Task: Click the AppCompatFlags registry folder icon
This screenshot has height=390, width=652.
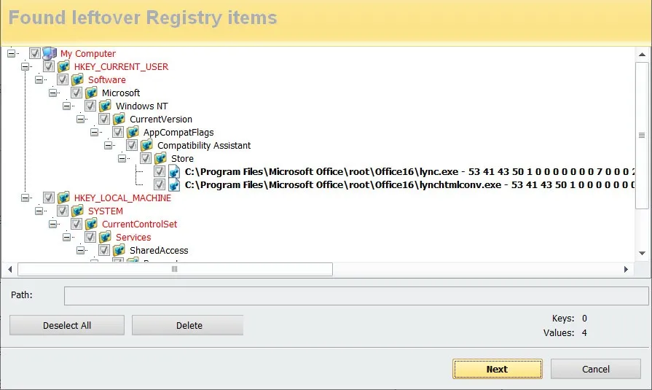Action: click(133, 132)
